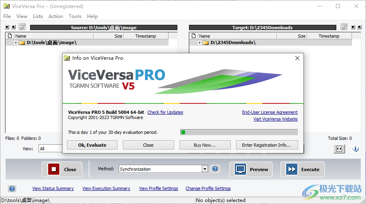Open the Tools menu
This screenshot has width=366, height=204.
point(75,16)
